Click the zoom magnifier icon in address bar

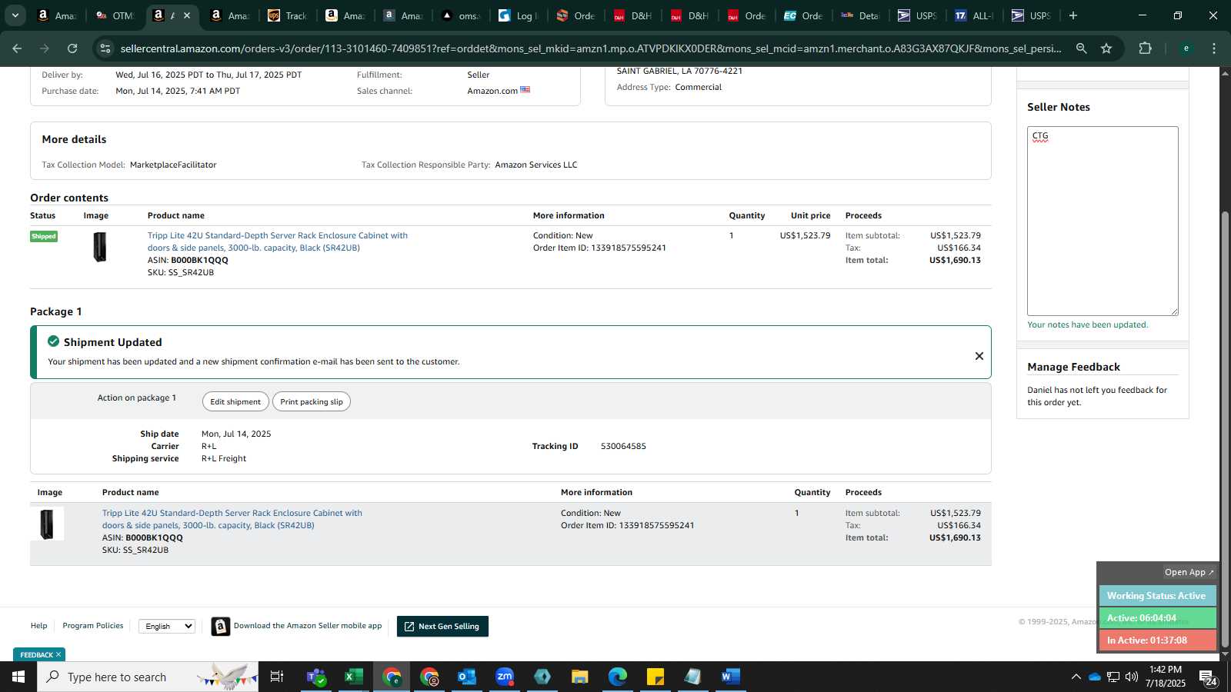coord(1081,48)
